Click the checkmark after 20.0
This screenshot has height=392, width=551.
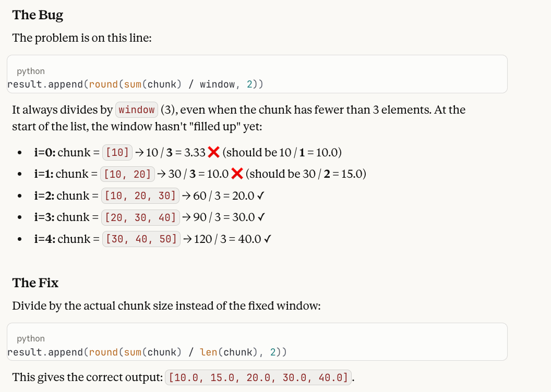tap(260, 196)
